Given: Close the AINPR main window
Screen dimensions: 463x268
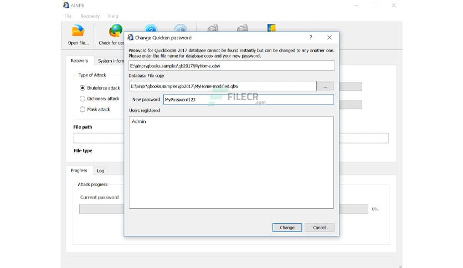Looking at the screenshot, I should point(394,6).
